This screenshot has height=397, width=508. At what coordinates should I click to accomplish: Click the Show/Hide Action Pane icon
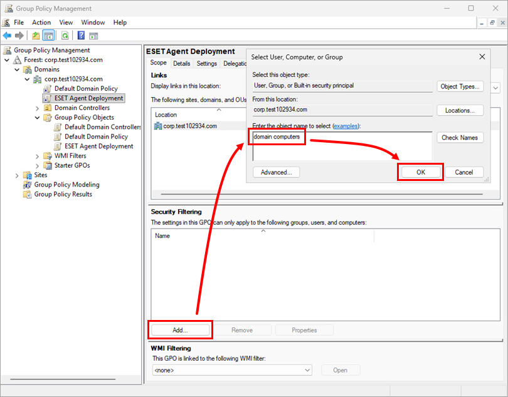click(93, 36)
